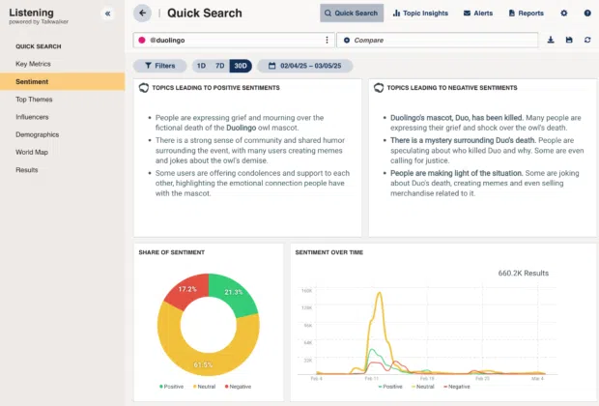Toggle Neutral series in Sentiment Over Time legend
599x406 pixels.
(423, 387)
